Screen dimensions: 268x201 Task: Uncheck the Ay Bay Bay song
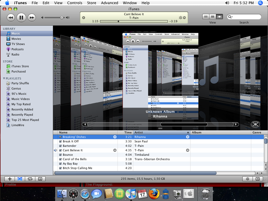point(60,164)
